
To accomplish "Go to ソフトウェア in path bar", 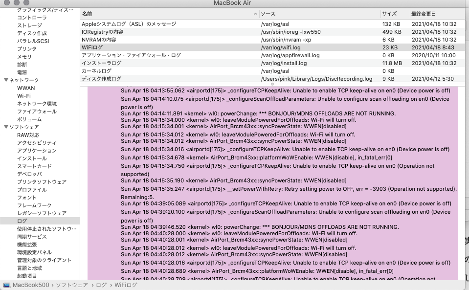I will [x=72, y=285].
